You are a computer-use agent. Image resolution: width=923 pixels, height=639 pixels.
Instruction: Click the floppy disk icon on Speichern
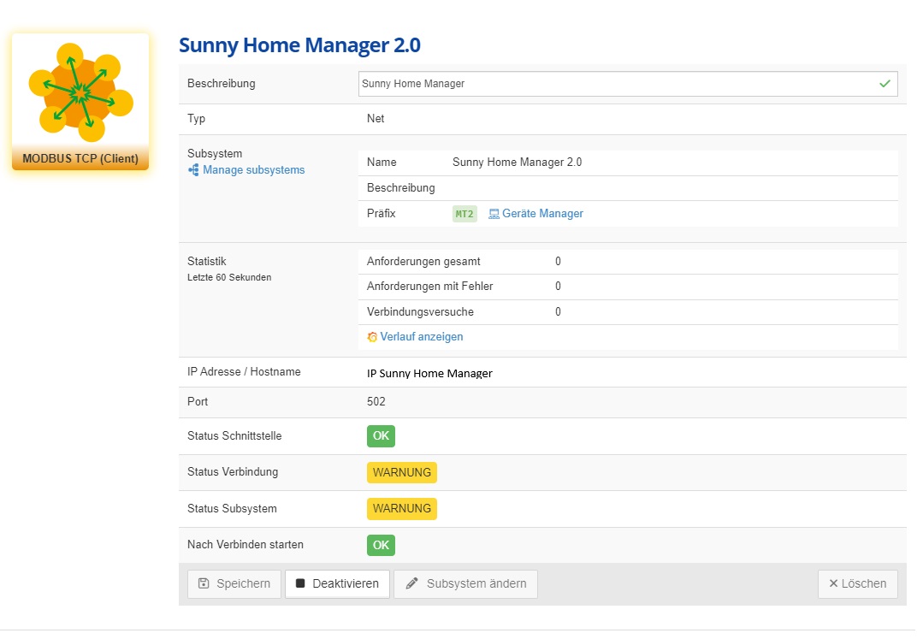tap(204, 583)
